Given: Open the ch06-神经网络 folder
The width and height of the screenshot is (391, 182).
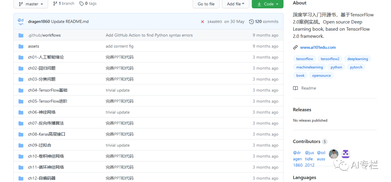Looking at the screenshot, I should click(42, 112).
